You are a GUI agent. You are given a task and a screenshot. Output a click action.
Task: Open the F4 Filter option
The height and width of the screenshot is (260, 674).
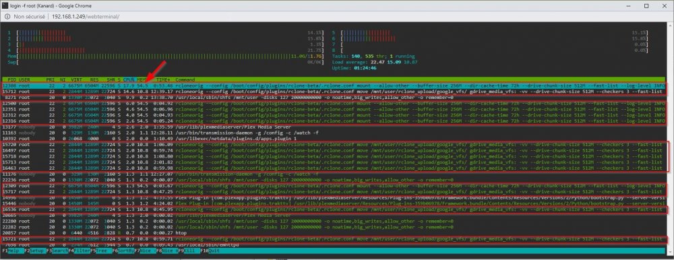click(x=79, y=251)
